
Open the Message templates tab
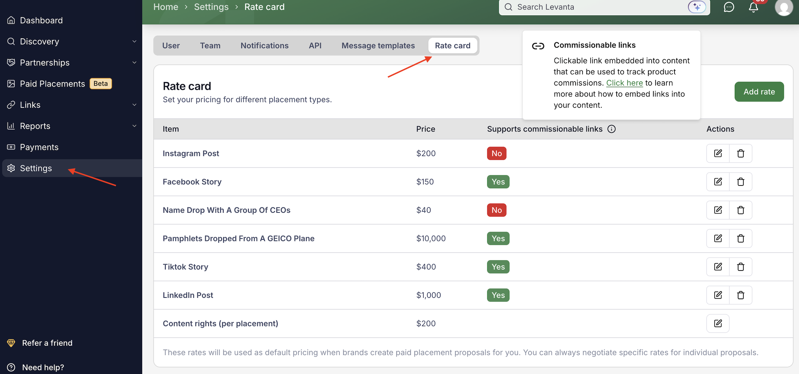pos(378,46)
